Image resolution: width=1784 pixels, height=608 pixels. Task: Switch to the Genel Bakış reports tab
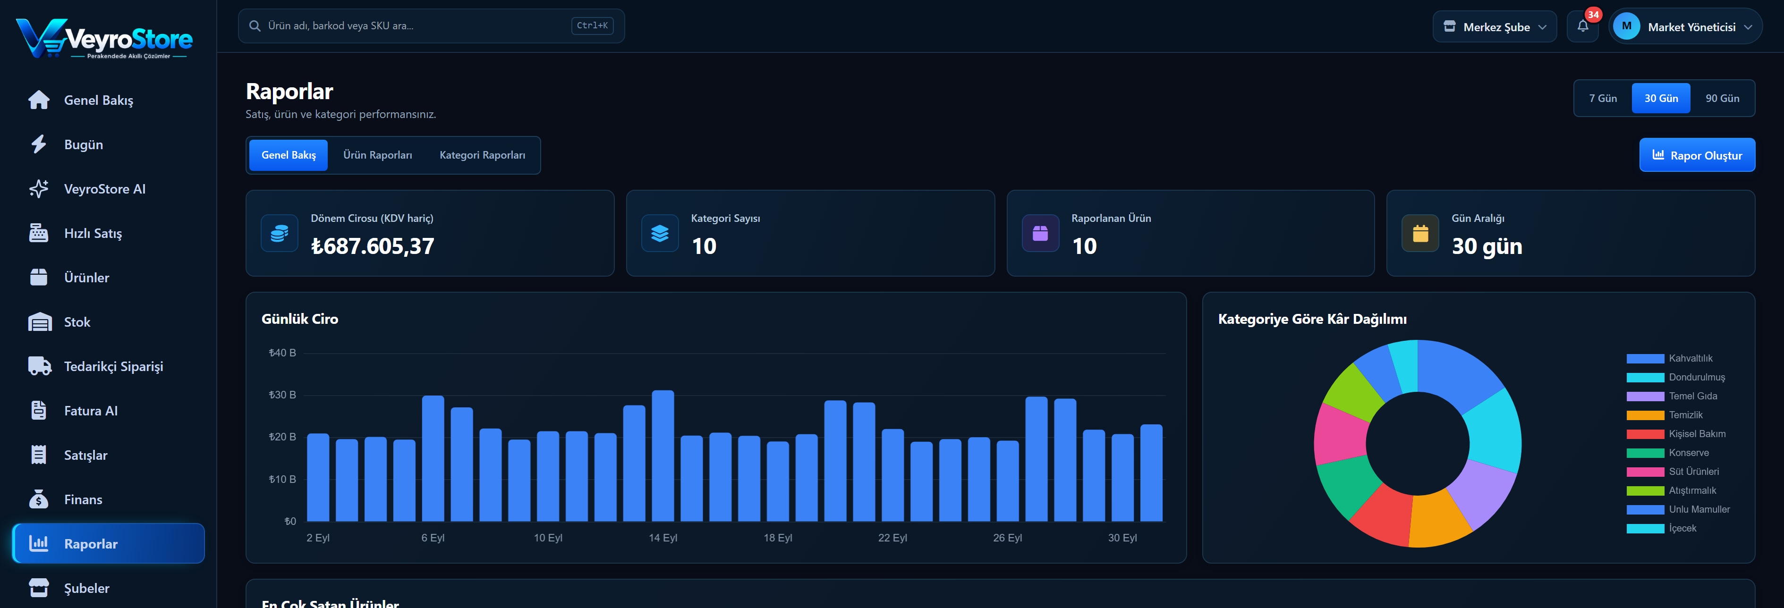(289, 155)
